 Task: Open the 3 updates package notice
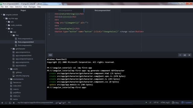(x=186, y=103)
